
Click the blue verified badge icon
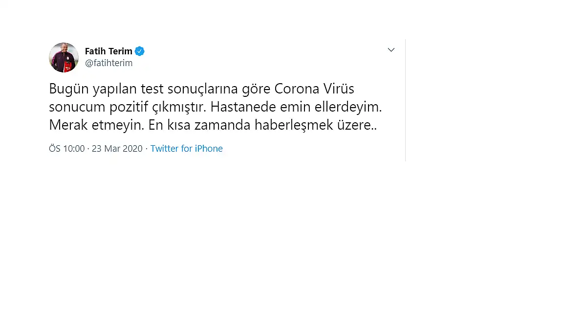140,51
